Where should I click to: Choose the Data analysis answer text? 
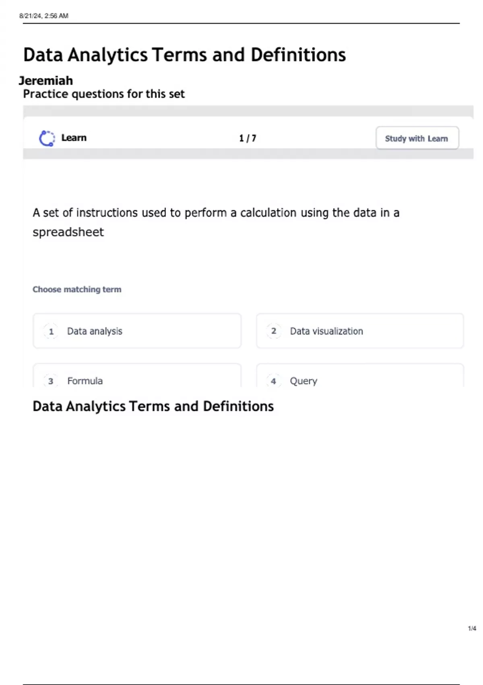coord(95,331)
